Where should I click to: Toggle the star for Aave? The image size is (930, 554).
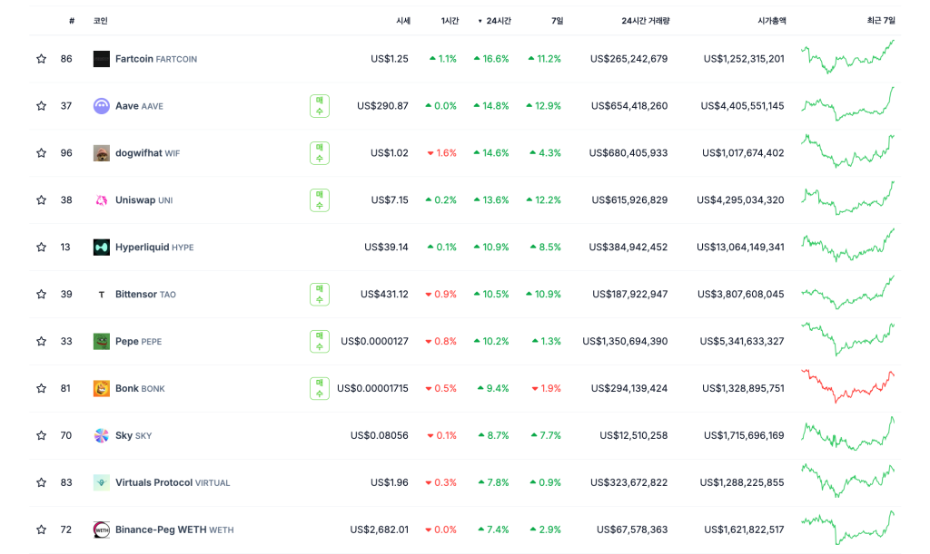click(x=41, y=106)
